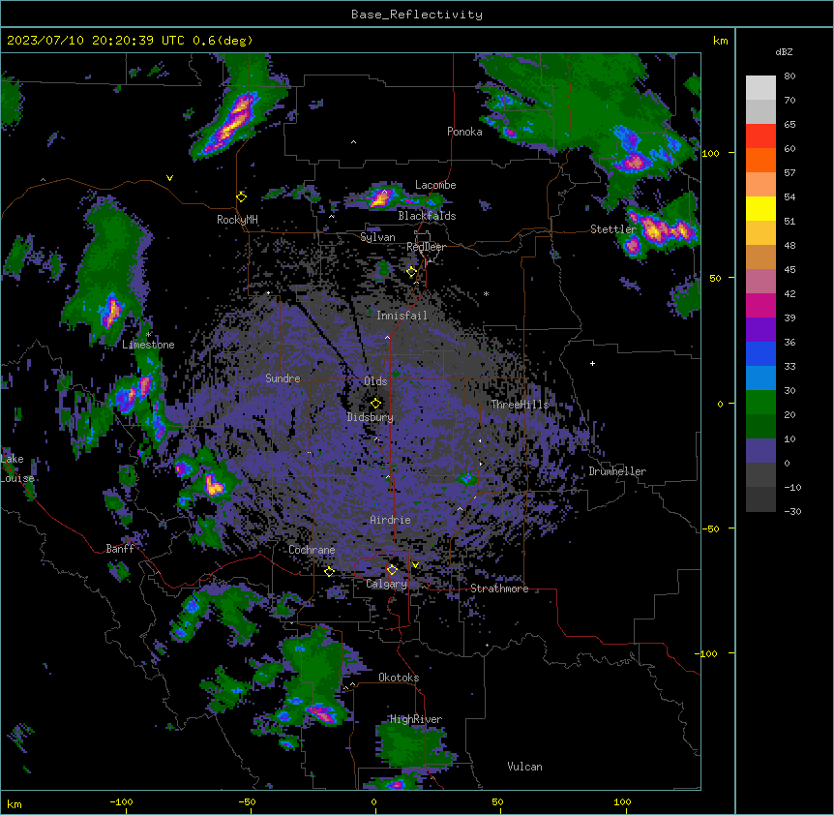Click the y-axis -100 tick label
834x815 pixels.
[706, 653]
